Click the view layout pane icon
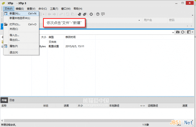 [189, 32]
